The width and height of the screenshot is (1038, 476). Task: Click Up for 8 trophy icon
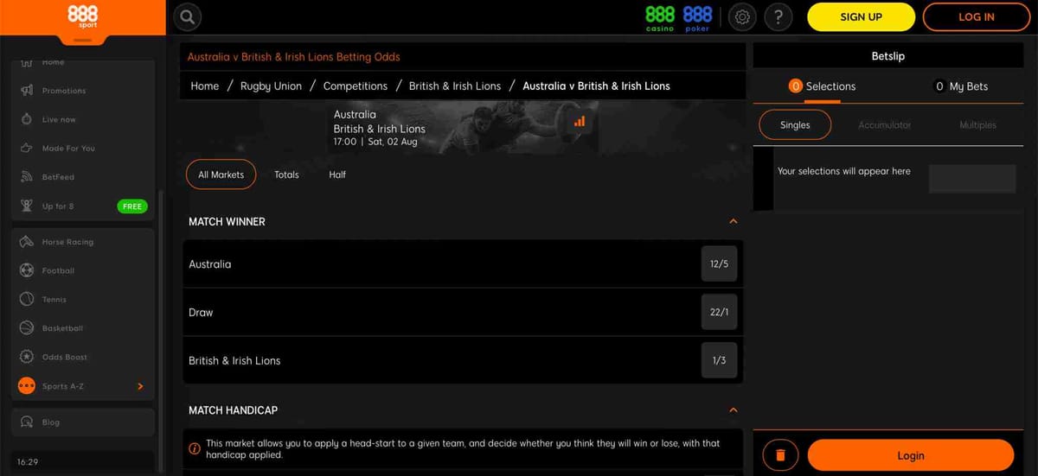(x=27, y=206)
